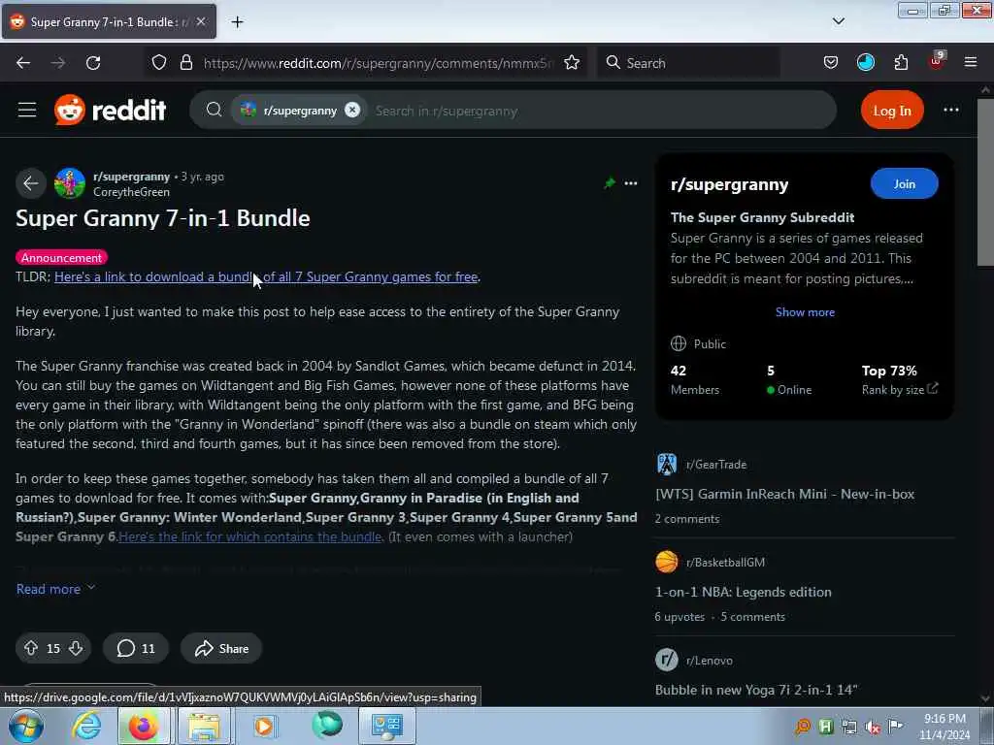Screen dimensions: 994x745
Task: Open Reddit header three-dot menu
Action: (x=951, y=111)
